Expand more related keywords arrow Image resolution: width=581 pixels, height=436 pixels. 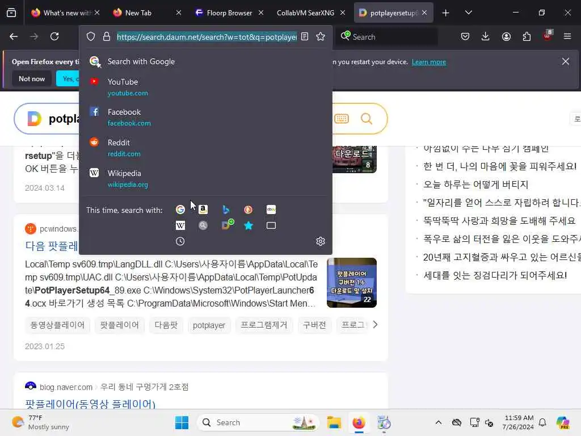[x=375, y=325]
